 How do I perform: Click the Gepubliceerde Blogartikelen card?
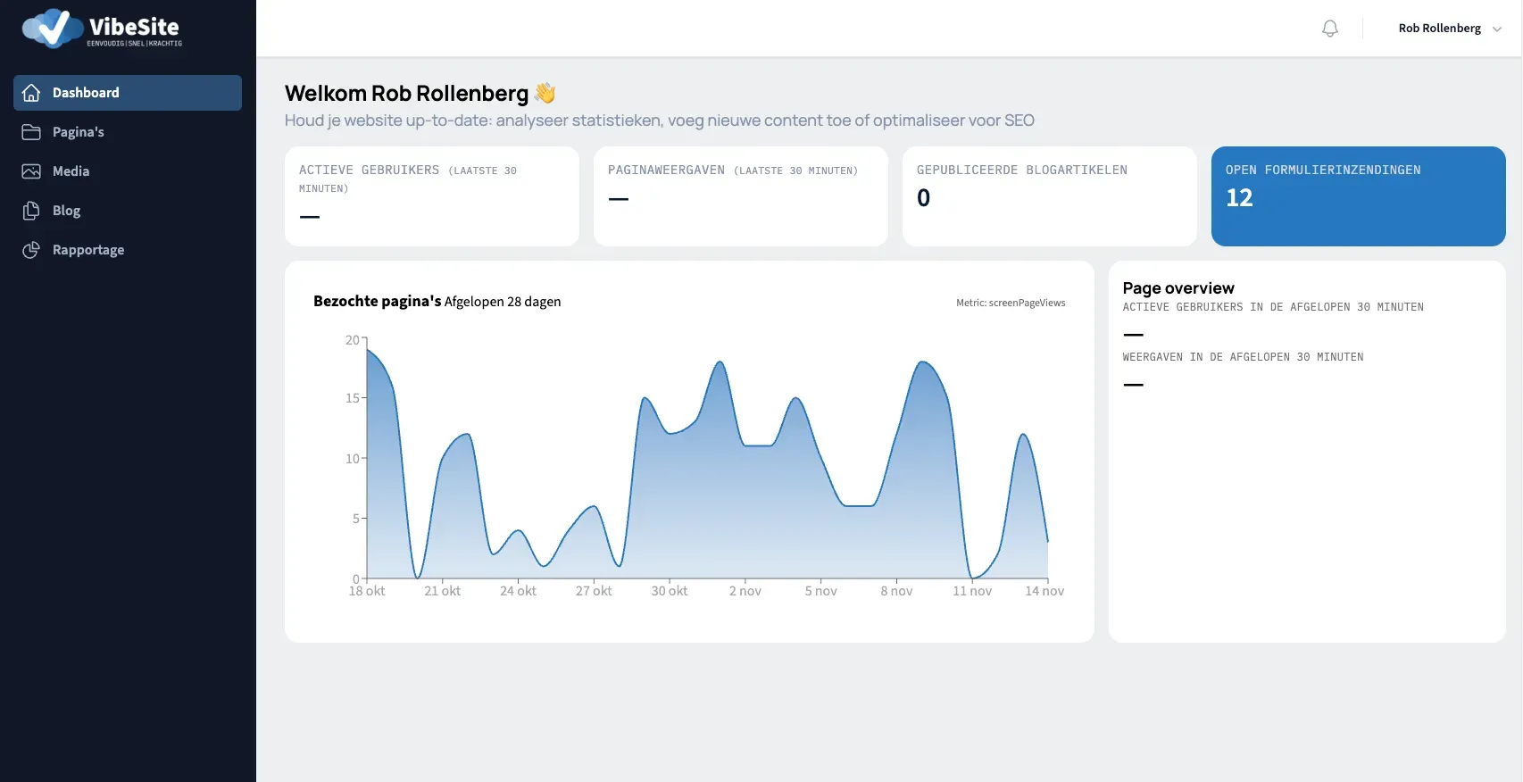[x=1049, y=196]
